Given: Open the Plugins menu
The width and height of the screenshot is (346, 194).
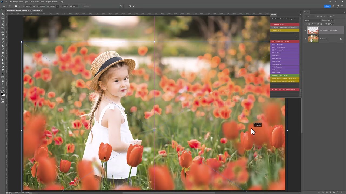Looking at the screenshot, I should [x=48, y=2].
